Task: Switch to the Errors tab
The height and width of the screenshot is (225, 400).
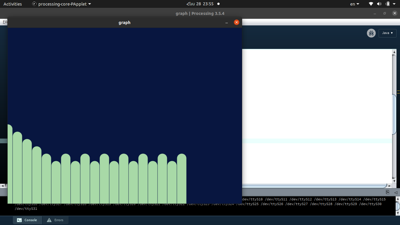Action: 55,220
